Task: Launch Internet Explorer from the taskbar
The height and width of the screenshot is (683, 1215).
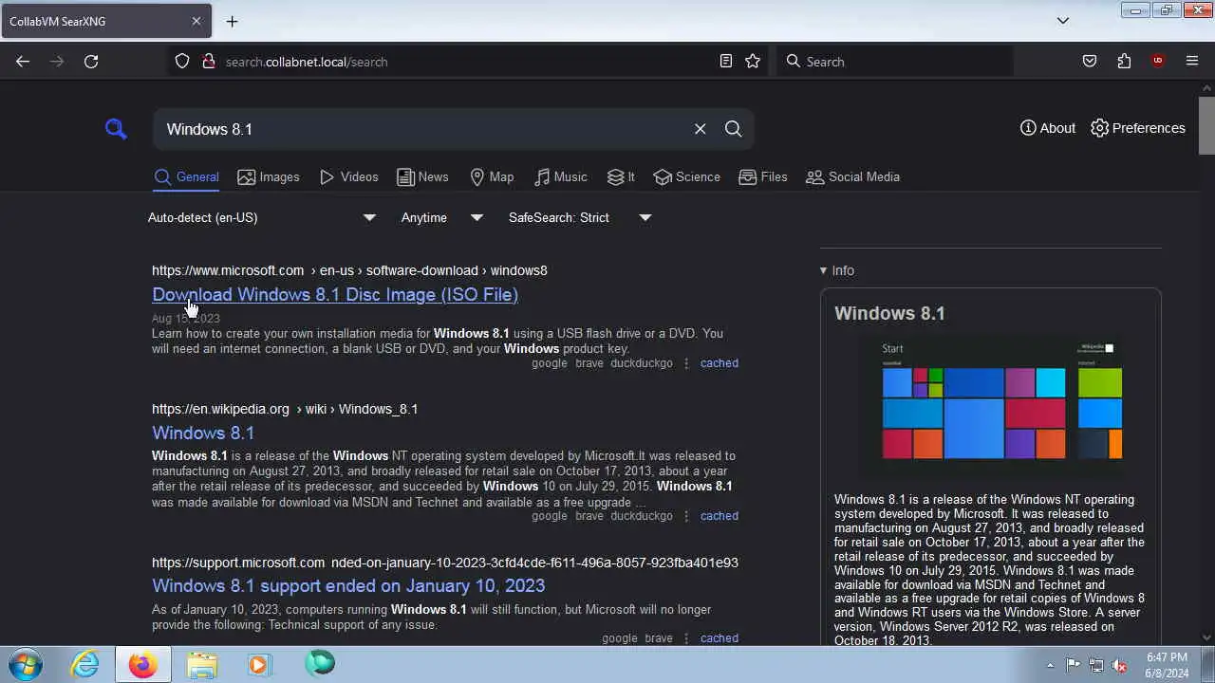Action: (x=85, y=664)
